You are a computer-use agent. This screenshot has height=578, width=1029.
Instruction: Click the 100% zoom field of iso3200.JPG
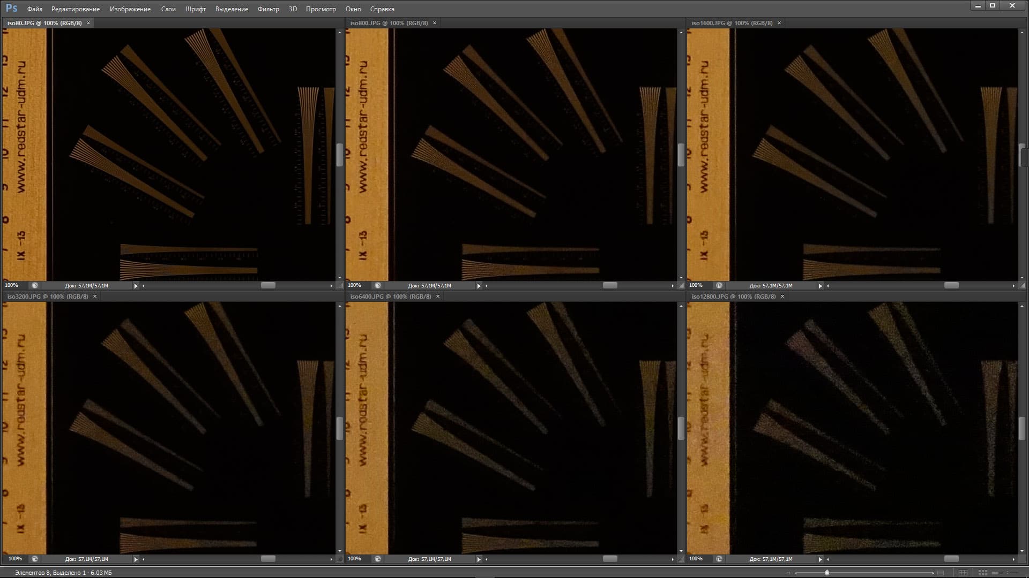(15, 559)
